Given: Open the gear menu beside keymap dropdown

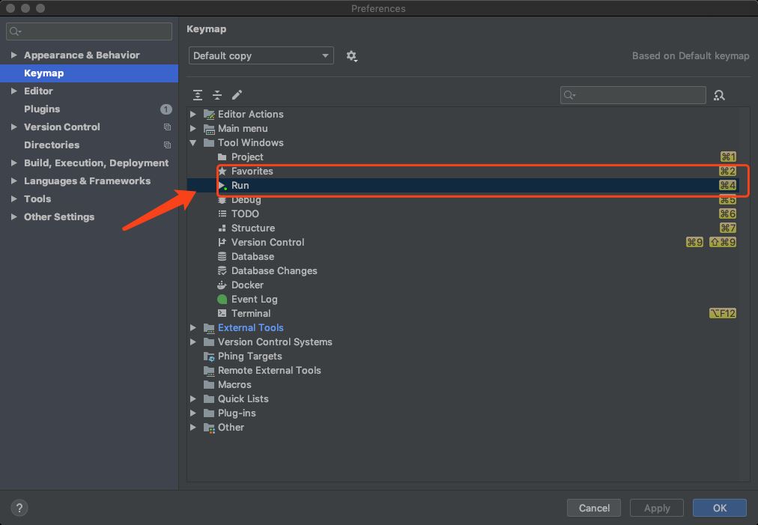Looking at the screenshot, I should click(351, 56).
